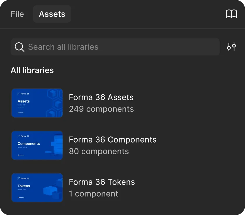Open the filter options next to search
This screenshot has height=215, width=245.
pyautogui.click(x=231, y=46)
